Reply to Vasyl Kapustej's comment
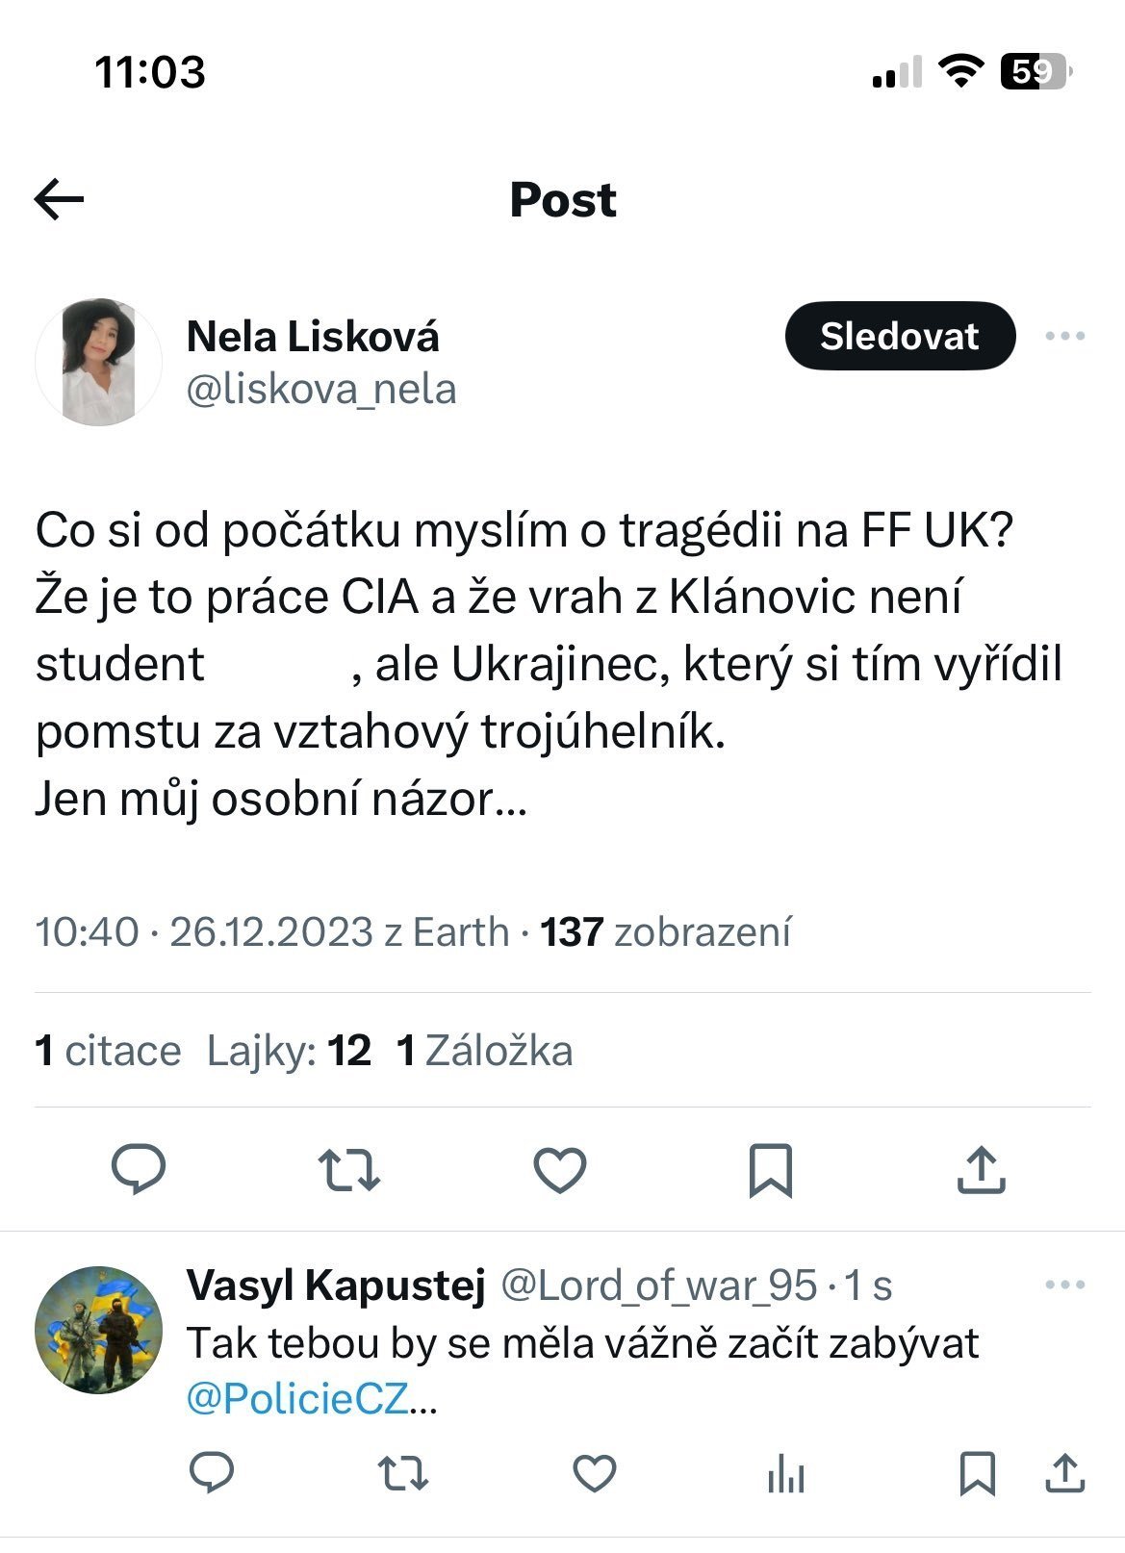 tap(212, 1473)
